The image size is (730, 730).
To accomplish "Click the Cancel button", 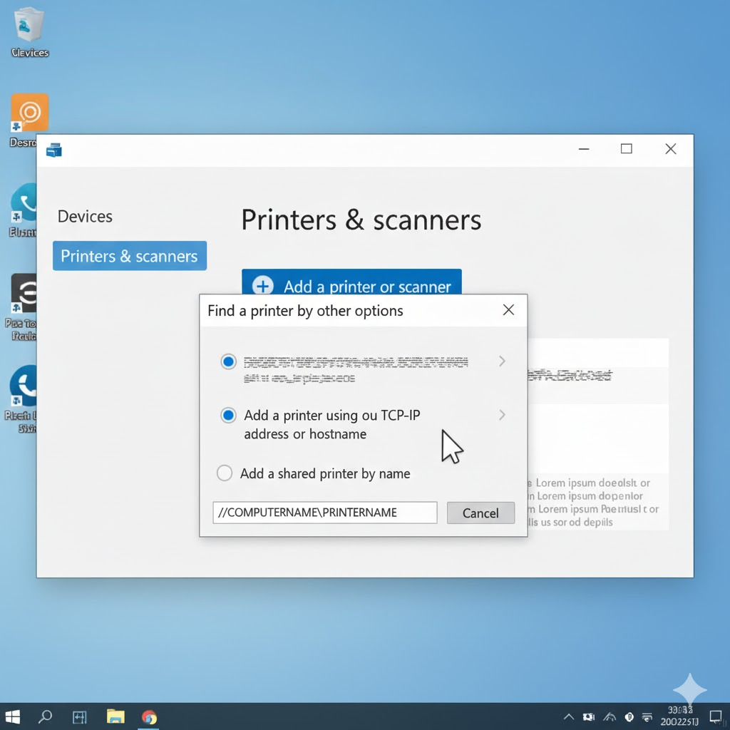I will tap(480, 513).
